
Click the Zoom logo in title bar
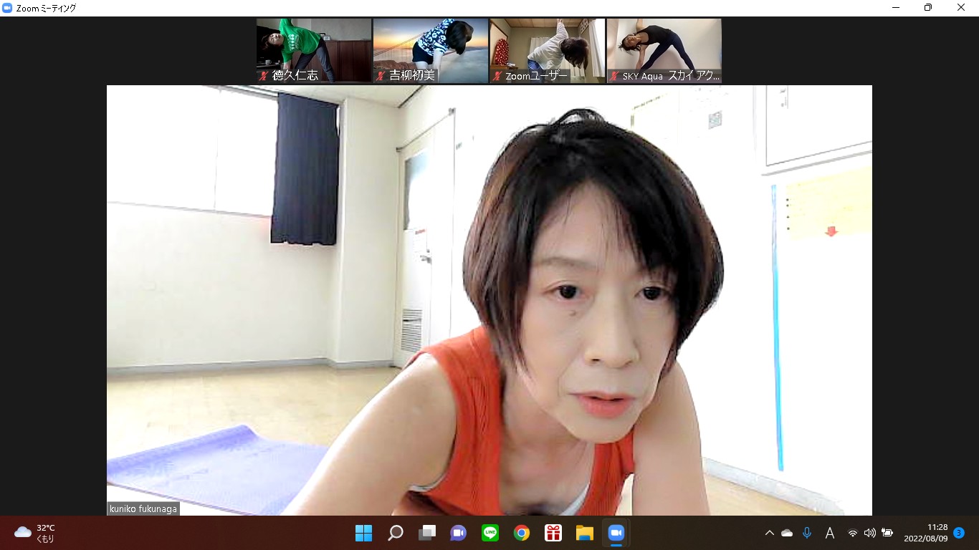[7, 8]
